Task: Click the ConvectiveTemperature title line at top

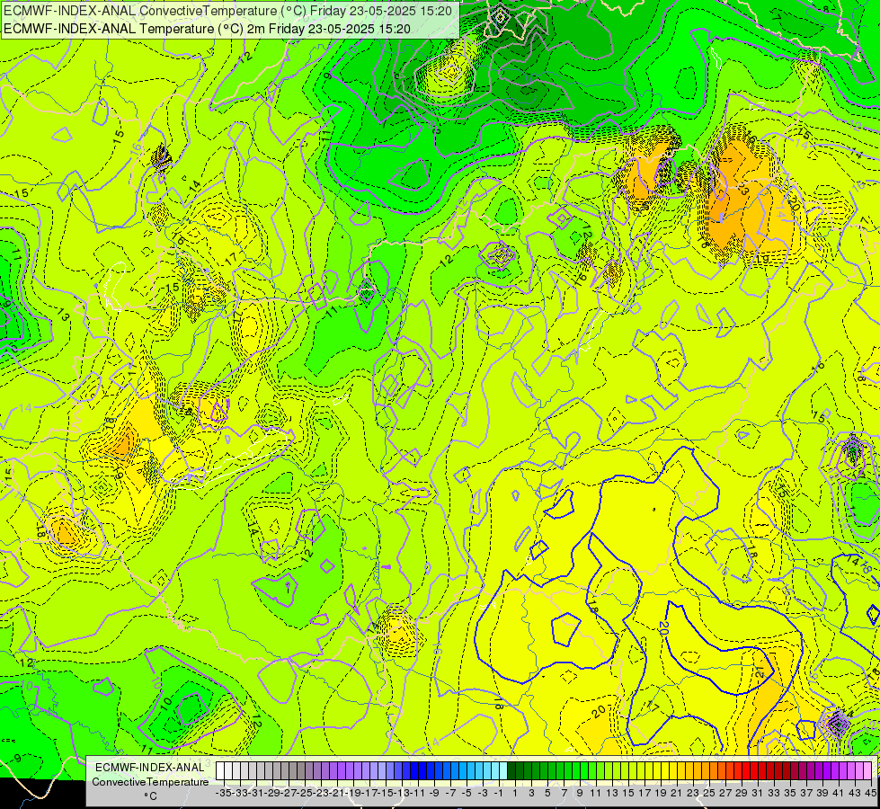Action: point(227,11)
